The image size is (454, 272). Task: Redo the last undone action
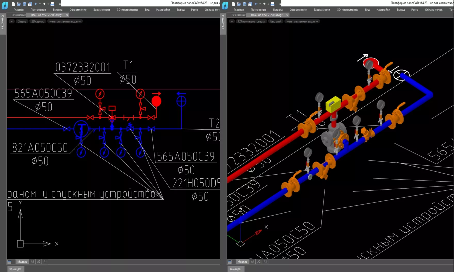coord(44,4)
